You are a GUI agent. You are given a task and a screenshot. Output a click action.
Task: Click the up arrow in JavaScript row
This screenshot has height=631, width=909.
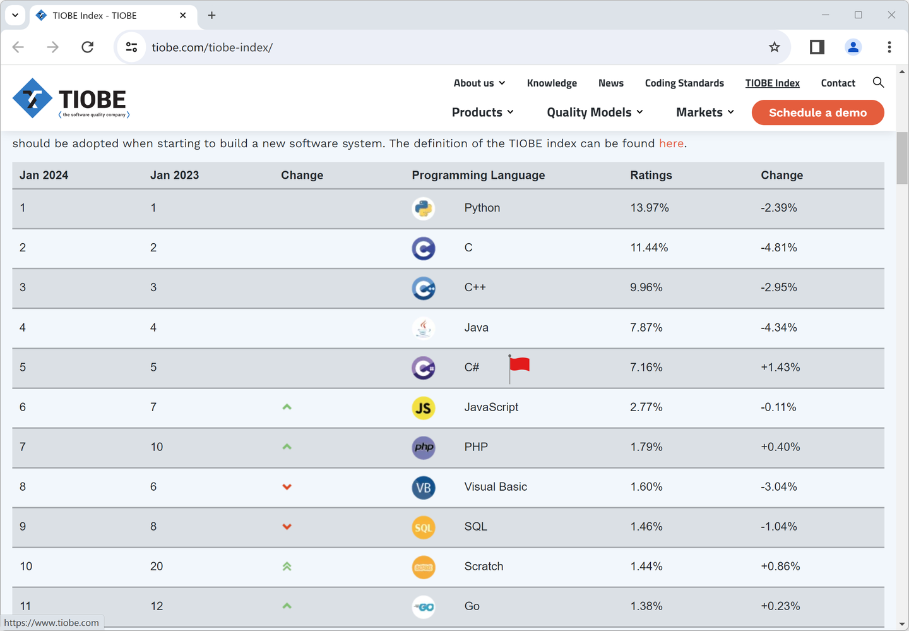pyautogui.click(x=287, y=407)
